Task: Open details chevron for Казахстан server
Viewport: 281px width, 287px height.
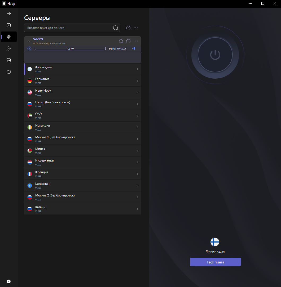Action: [x=137, y=186]
